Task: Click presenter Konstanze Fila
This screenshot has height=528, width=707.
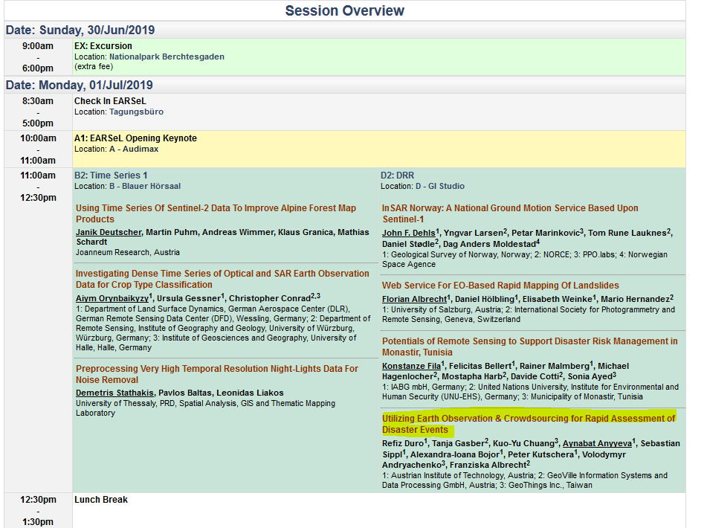Action: point(411,366)
